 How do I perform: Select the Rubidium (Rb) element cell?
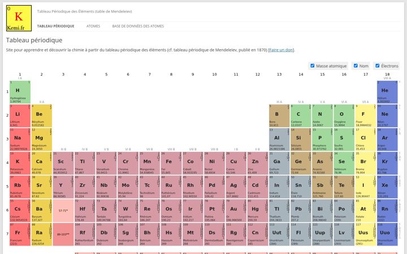point(20,187)
